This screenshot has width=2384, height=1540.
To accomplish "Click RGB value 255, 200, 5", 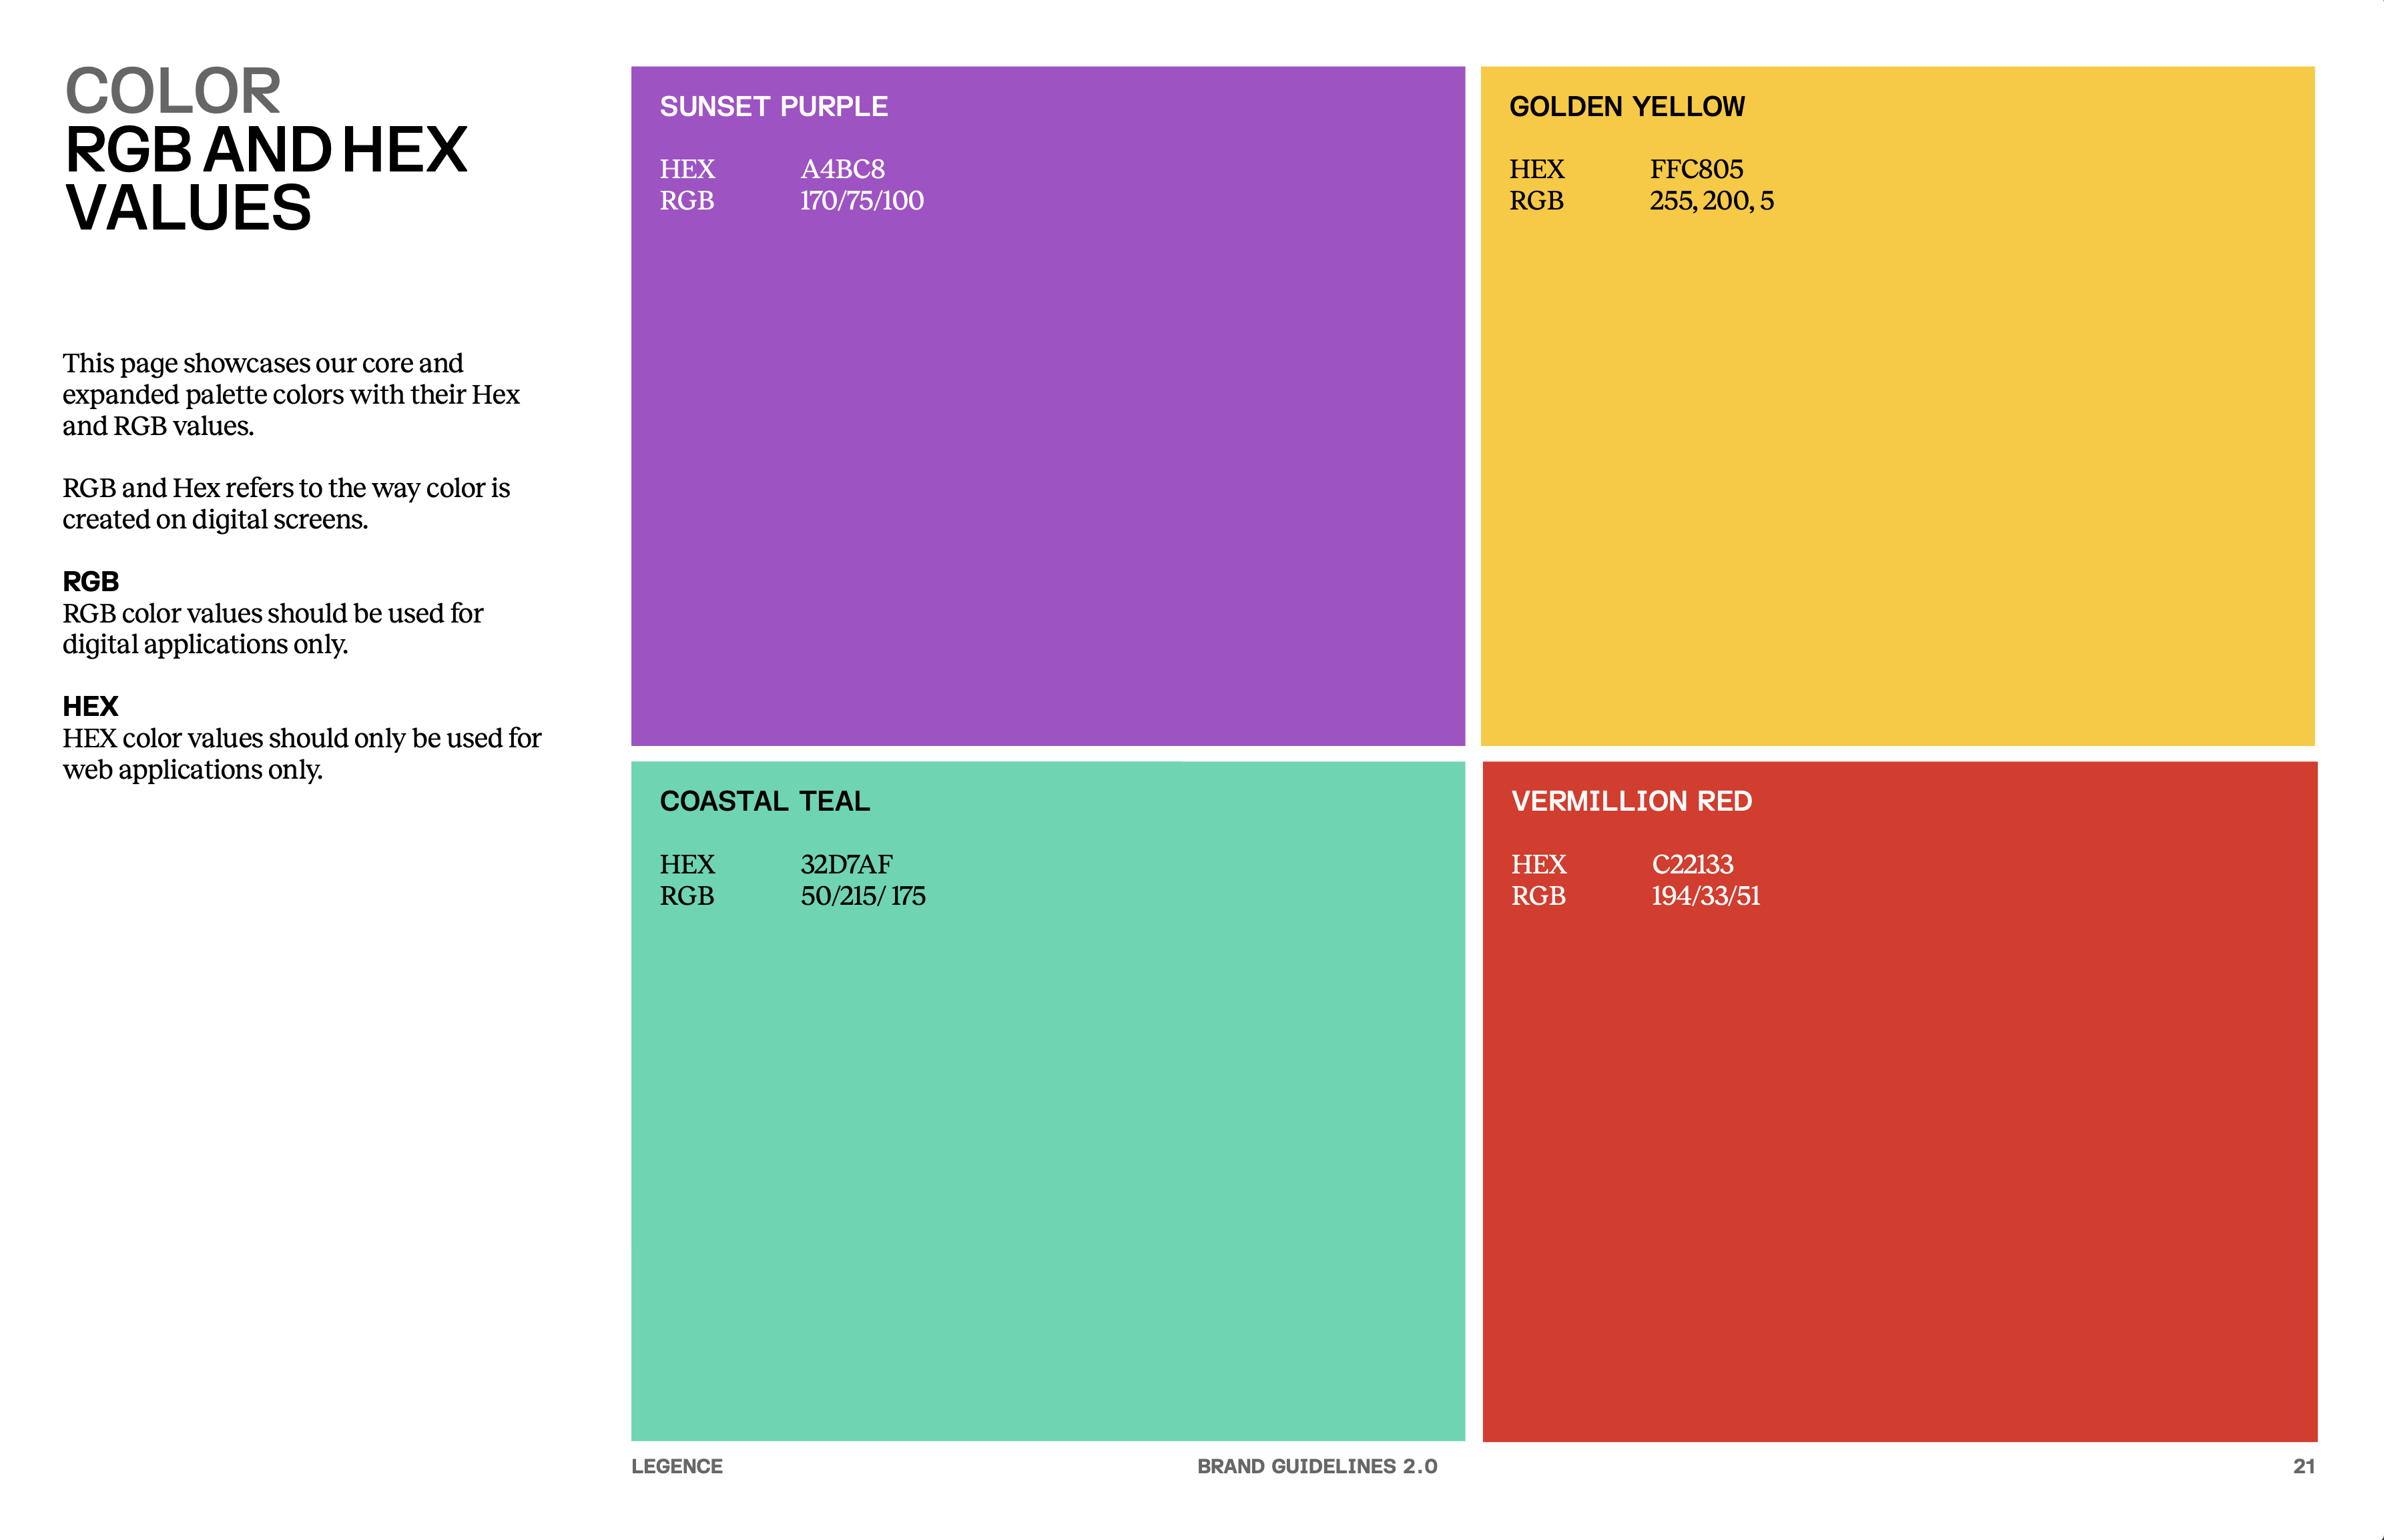I will point(1711,201).
